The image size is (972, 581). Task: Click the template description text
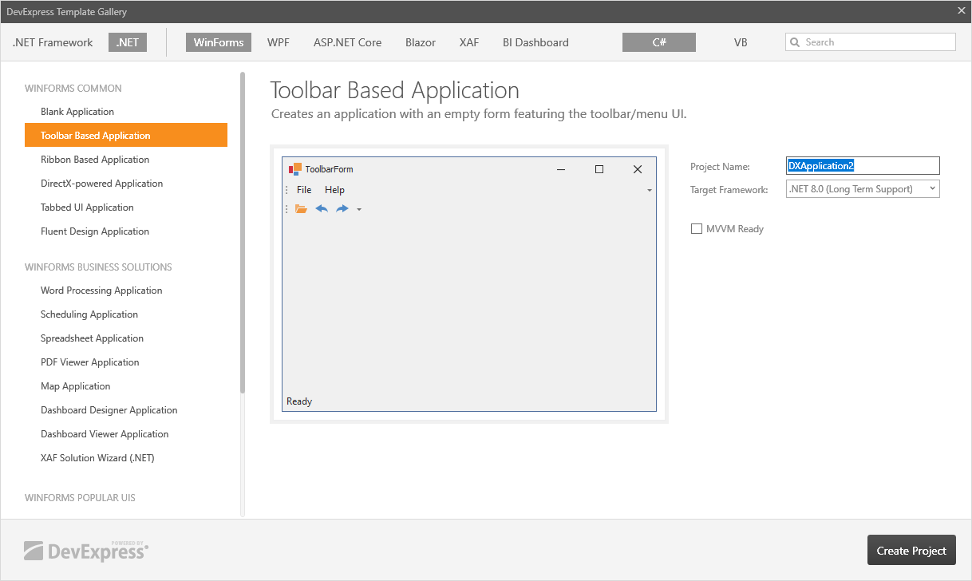pos(479,114)
